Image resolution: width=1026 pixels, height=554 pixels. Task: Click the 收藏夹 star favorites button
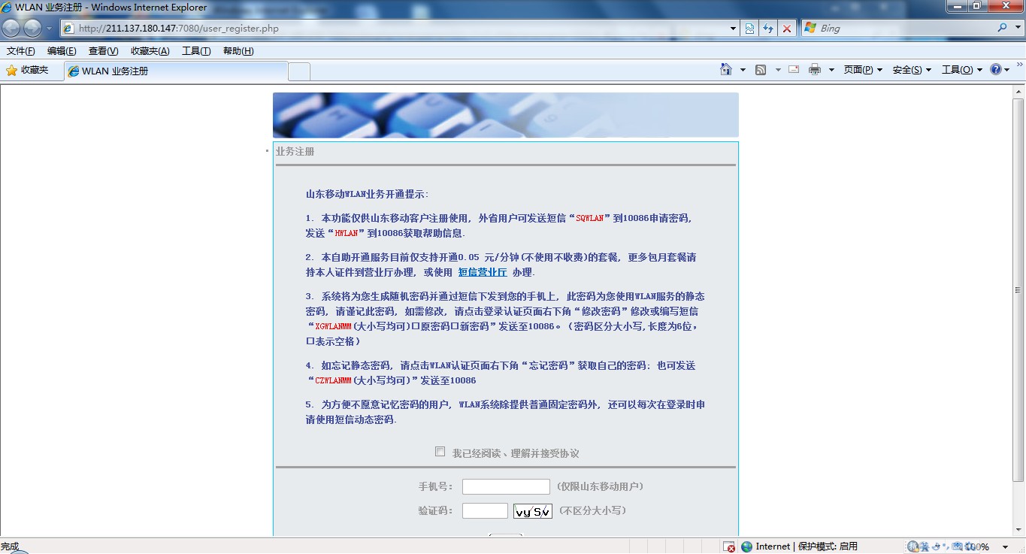click(x=27, y=70)
